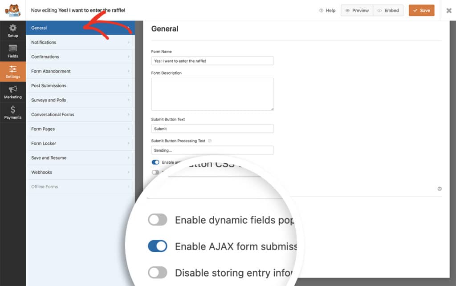Enable the dynamic fields population toggle

coord(158,220)
